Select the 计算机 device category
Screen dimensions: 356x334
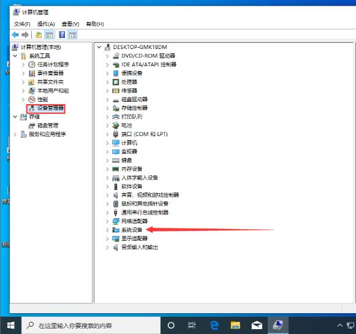coord(129,143)
